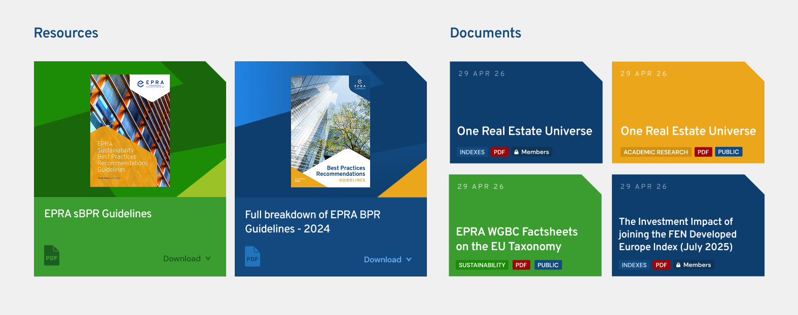Select PDF tag on the orange One Real Estate Universe card
Viewport: 798px width, 315px height.
703,152
